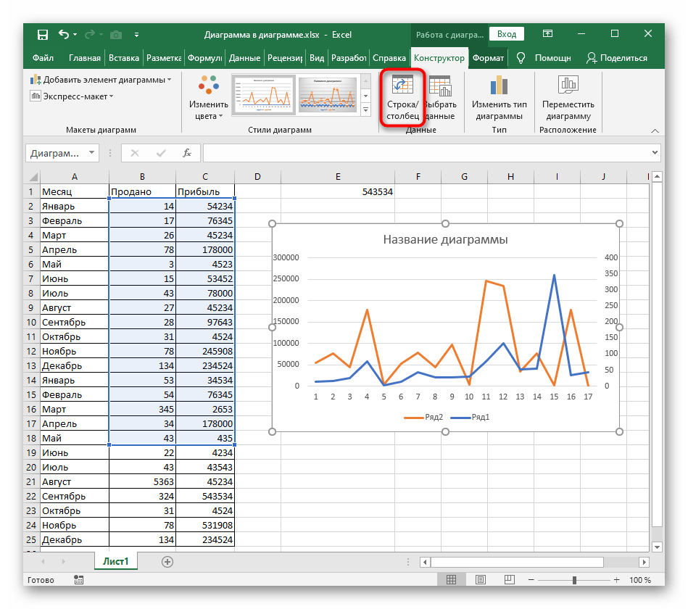Click the zoom slider handle
Image resolution: width=688 pixels, height=609 pixels.
[x=574, y=580]
